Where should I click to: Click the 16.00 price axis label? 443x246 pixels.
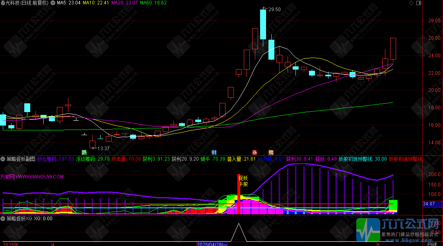pos(434,125)
